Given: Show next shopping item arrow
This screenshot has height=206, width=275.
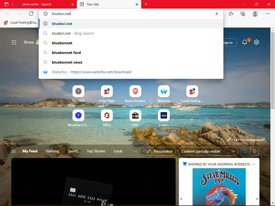Looking at the screenshot, I should 257,199.
